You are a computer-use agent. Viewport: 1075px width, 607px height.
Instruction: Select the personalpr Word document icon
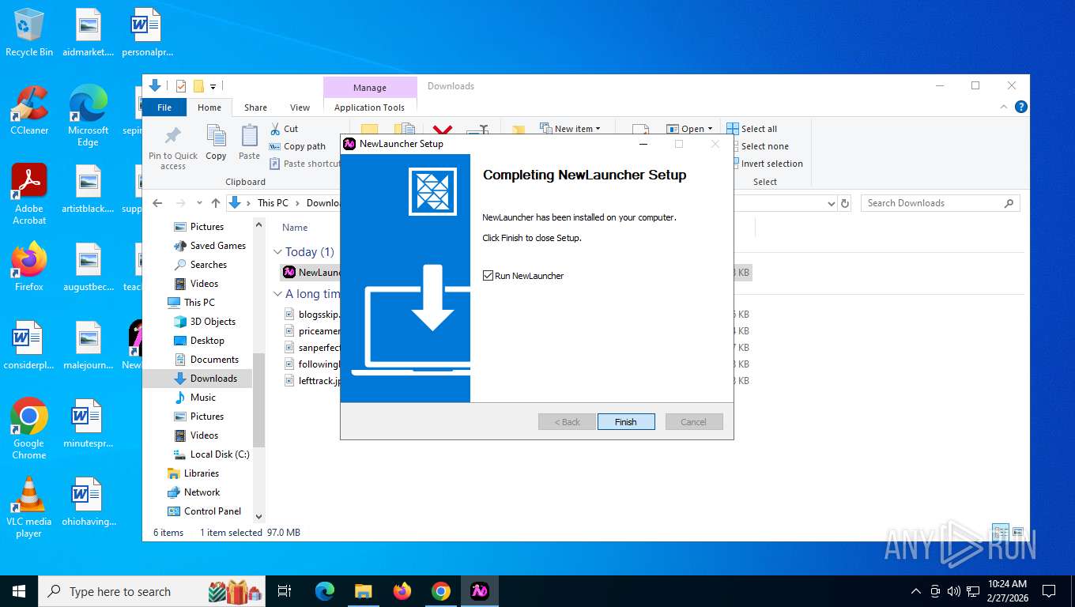pyautogui.click(x=147, y=32)
